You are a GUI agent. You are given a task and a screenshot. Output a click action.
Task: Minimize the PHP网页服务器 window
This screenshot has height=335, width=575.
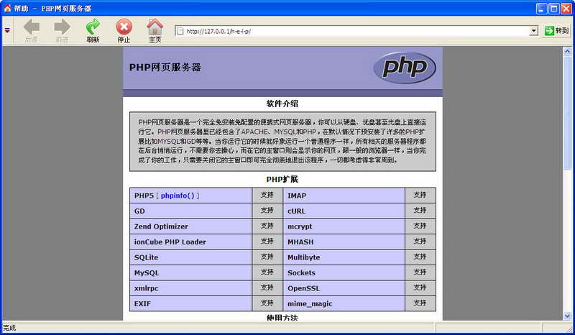541,9
